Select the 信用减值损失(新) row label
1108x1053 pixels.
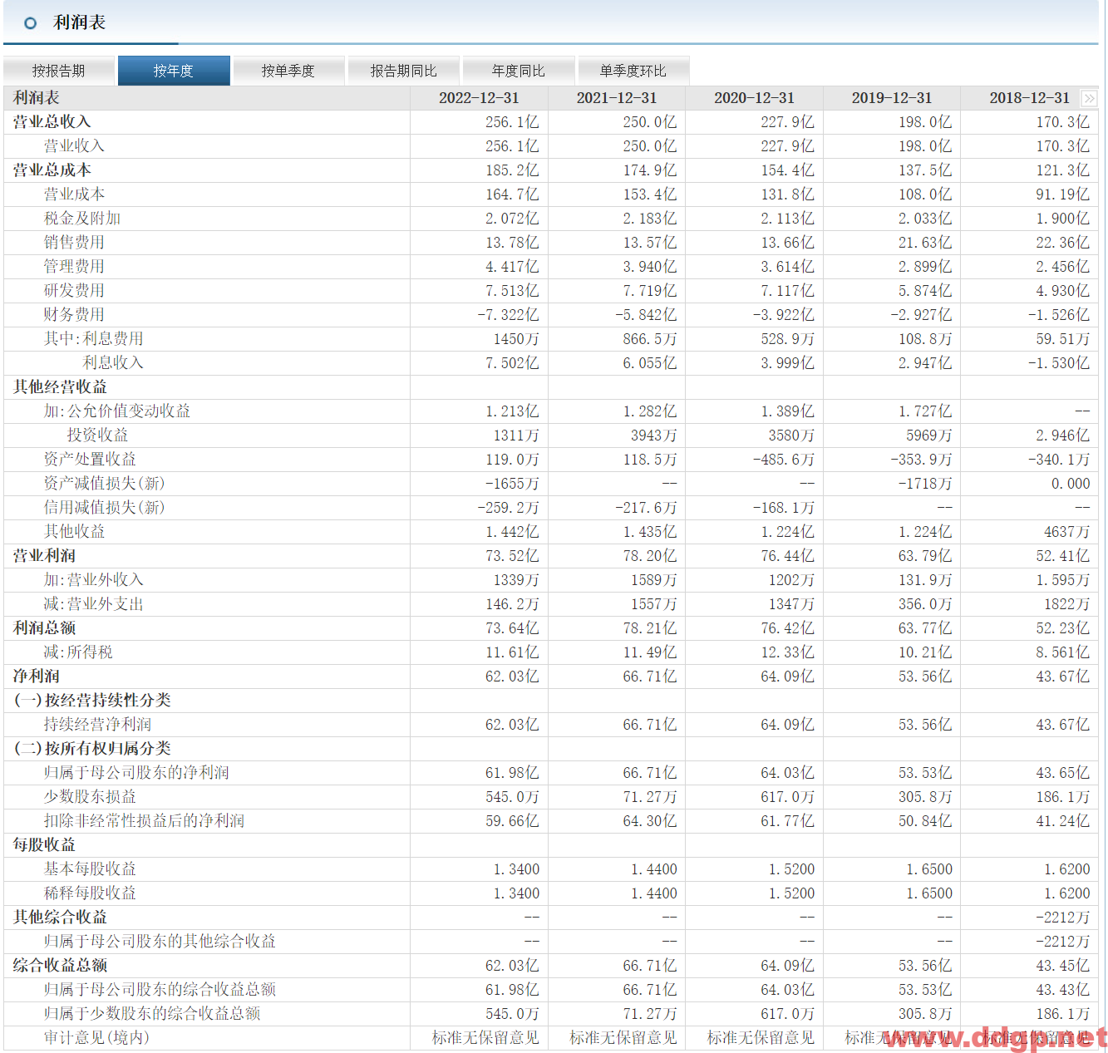coord(104,508)
